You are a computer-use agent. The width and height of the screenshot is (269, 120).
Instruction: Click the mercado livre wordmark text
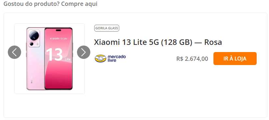click(117, 58)
